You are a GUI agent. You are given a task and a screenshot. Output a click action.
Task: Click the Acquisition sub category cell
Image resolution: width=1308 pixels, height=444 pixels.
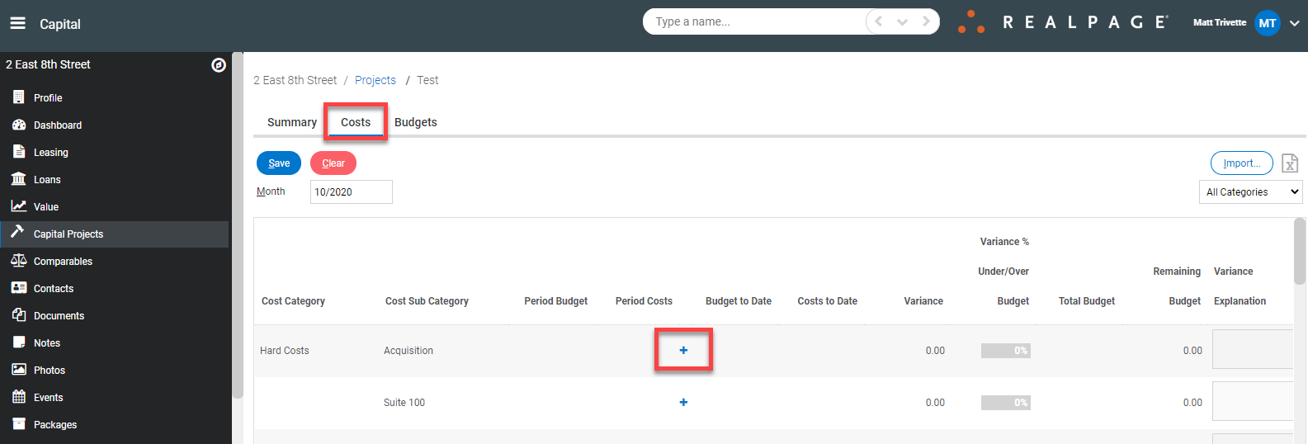click(408, 351)
